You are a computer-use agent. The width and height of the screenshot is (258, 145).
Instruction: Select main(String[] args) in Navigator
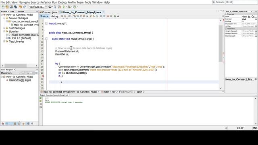(20, 80)
